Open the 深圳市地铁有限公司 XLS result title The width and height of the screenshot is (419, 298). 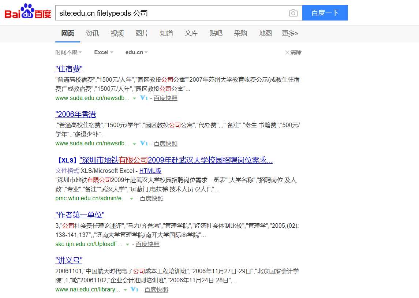point(176,160)
